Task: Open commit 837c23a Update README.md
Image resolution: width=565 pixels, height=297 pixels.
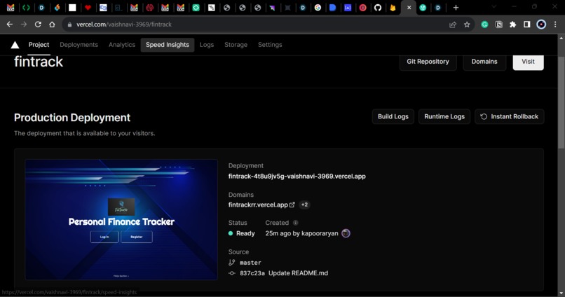Action: [284, 273]
